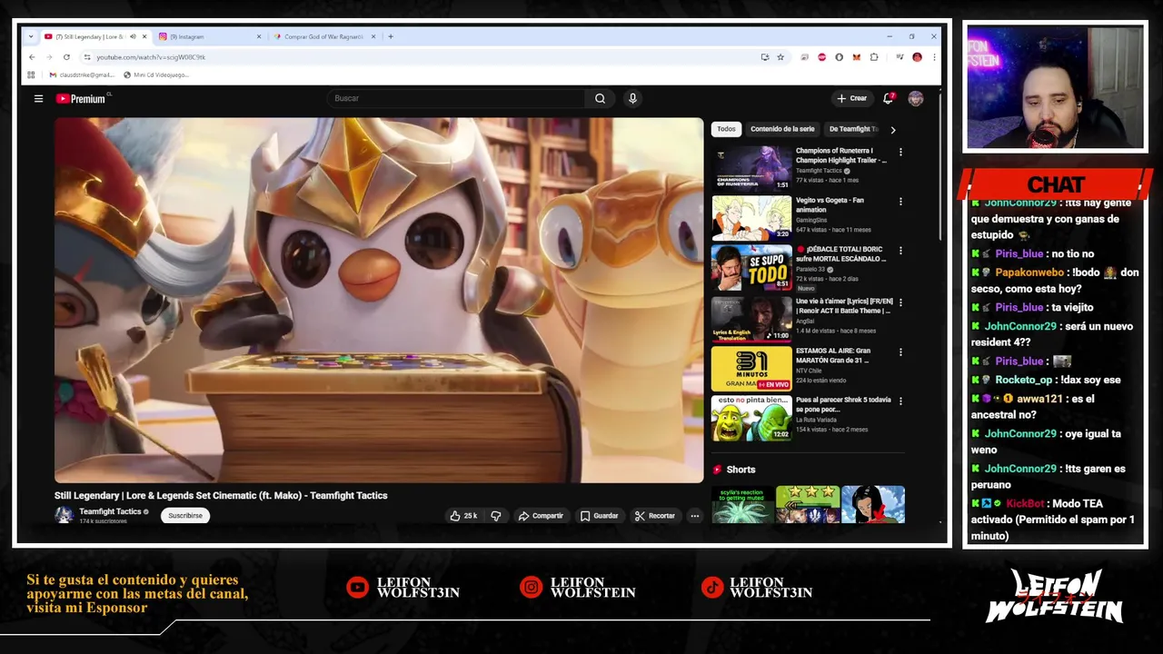Select the De Teamfight Tactics chip
The image size is (1163, 654).
853,129
